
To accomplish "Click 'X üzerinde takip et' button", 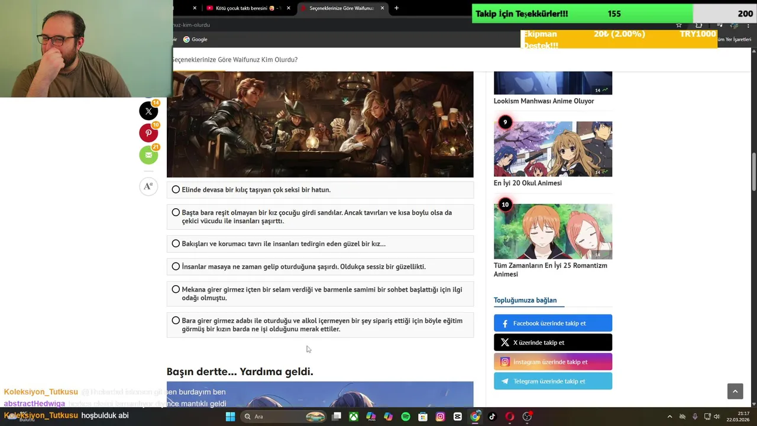I will [x=553, y=343].
